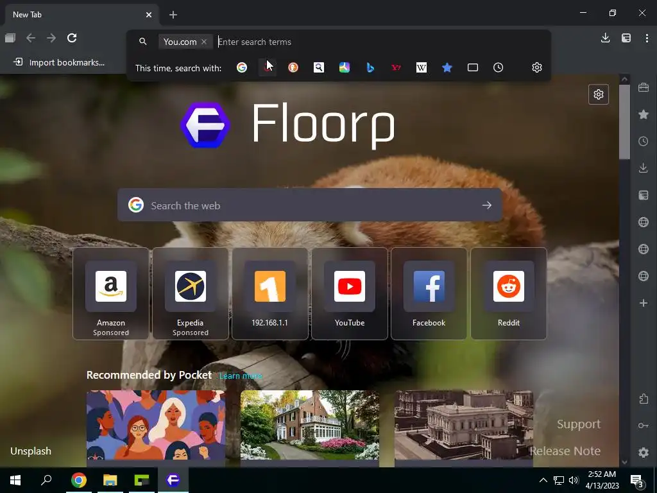Image resolution: width=657 pixels, height=493 pixels.
Task: Open Pocket story with illustrated women
Action: coord(156,426)
